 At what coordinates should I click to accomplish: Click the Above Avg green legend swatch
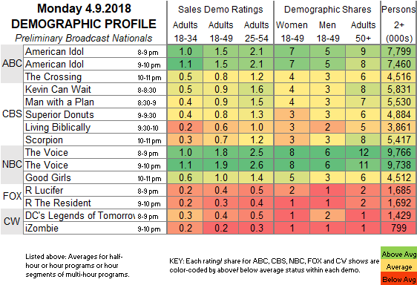coord(398,253)
